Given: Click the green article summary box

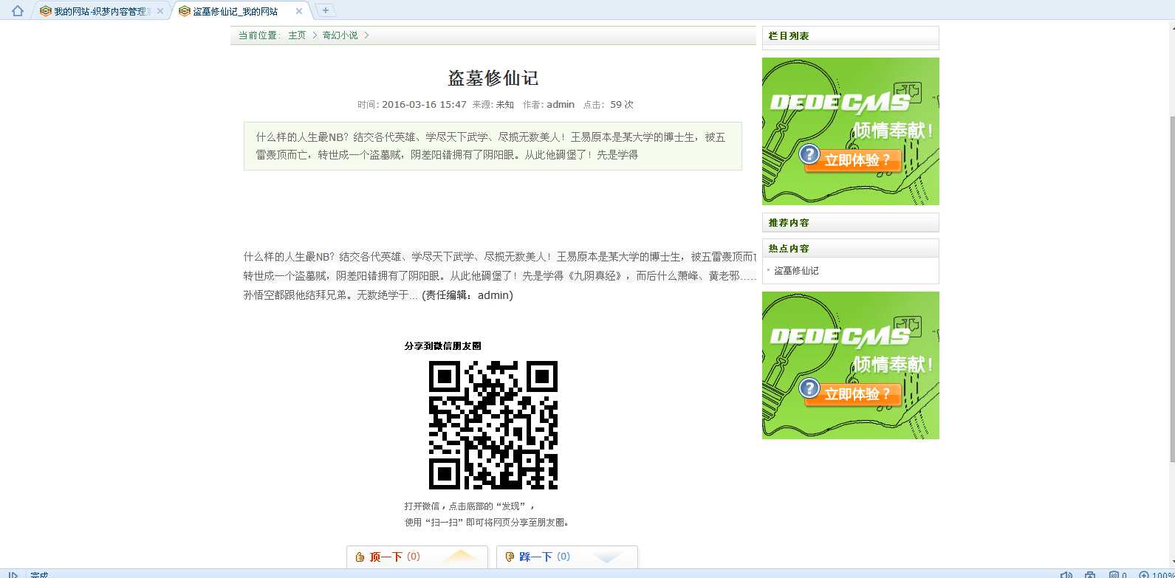Looking at the screenshot, I should pyautogui.click(x=493, y=146).
